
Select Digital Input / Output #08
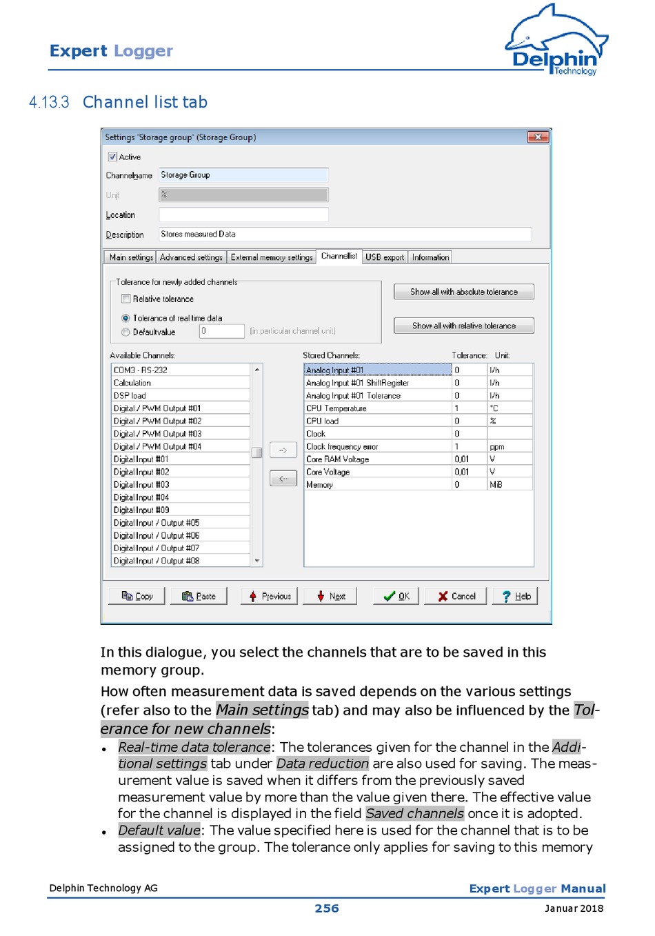tap(181, 561)
